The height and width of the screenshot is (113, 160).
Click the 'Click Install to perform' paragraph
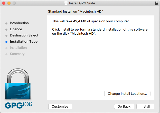[x=100, y=31]
